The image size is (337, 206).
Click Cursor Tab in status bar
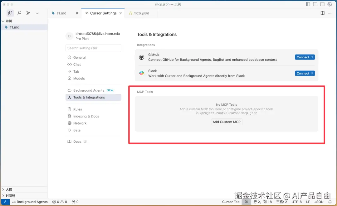231,202
